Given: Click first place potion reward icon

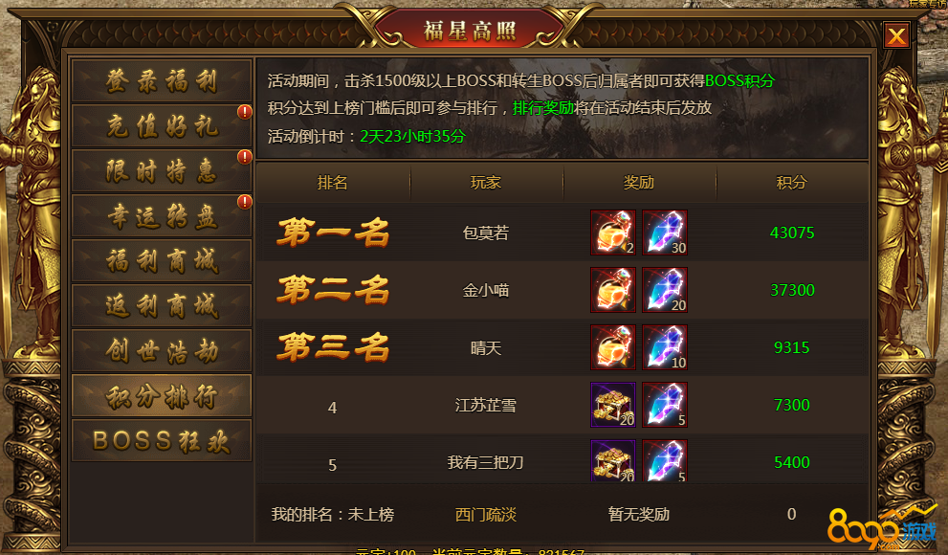Looking at the screenshot, I should tap(613, 233).
